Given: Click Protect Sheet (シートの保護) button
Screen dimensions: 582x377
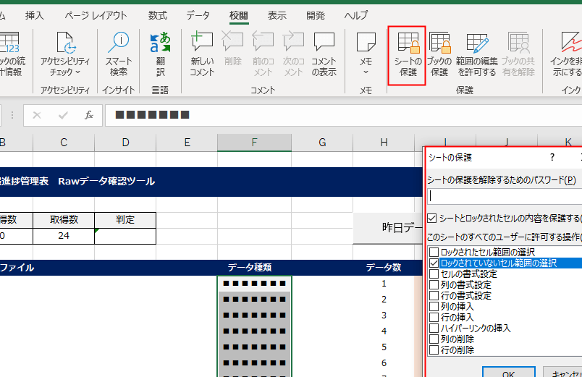Looking at the screenshot, I should pos(408,55).
